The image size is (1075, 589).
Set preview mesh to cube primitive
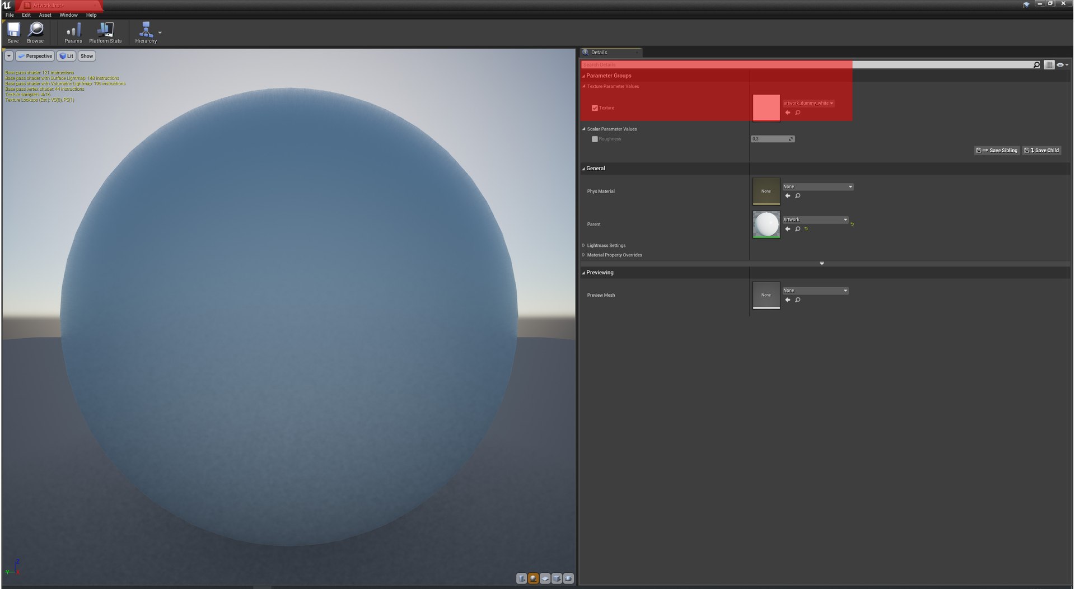coord(557,578)
